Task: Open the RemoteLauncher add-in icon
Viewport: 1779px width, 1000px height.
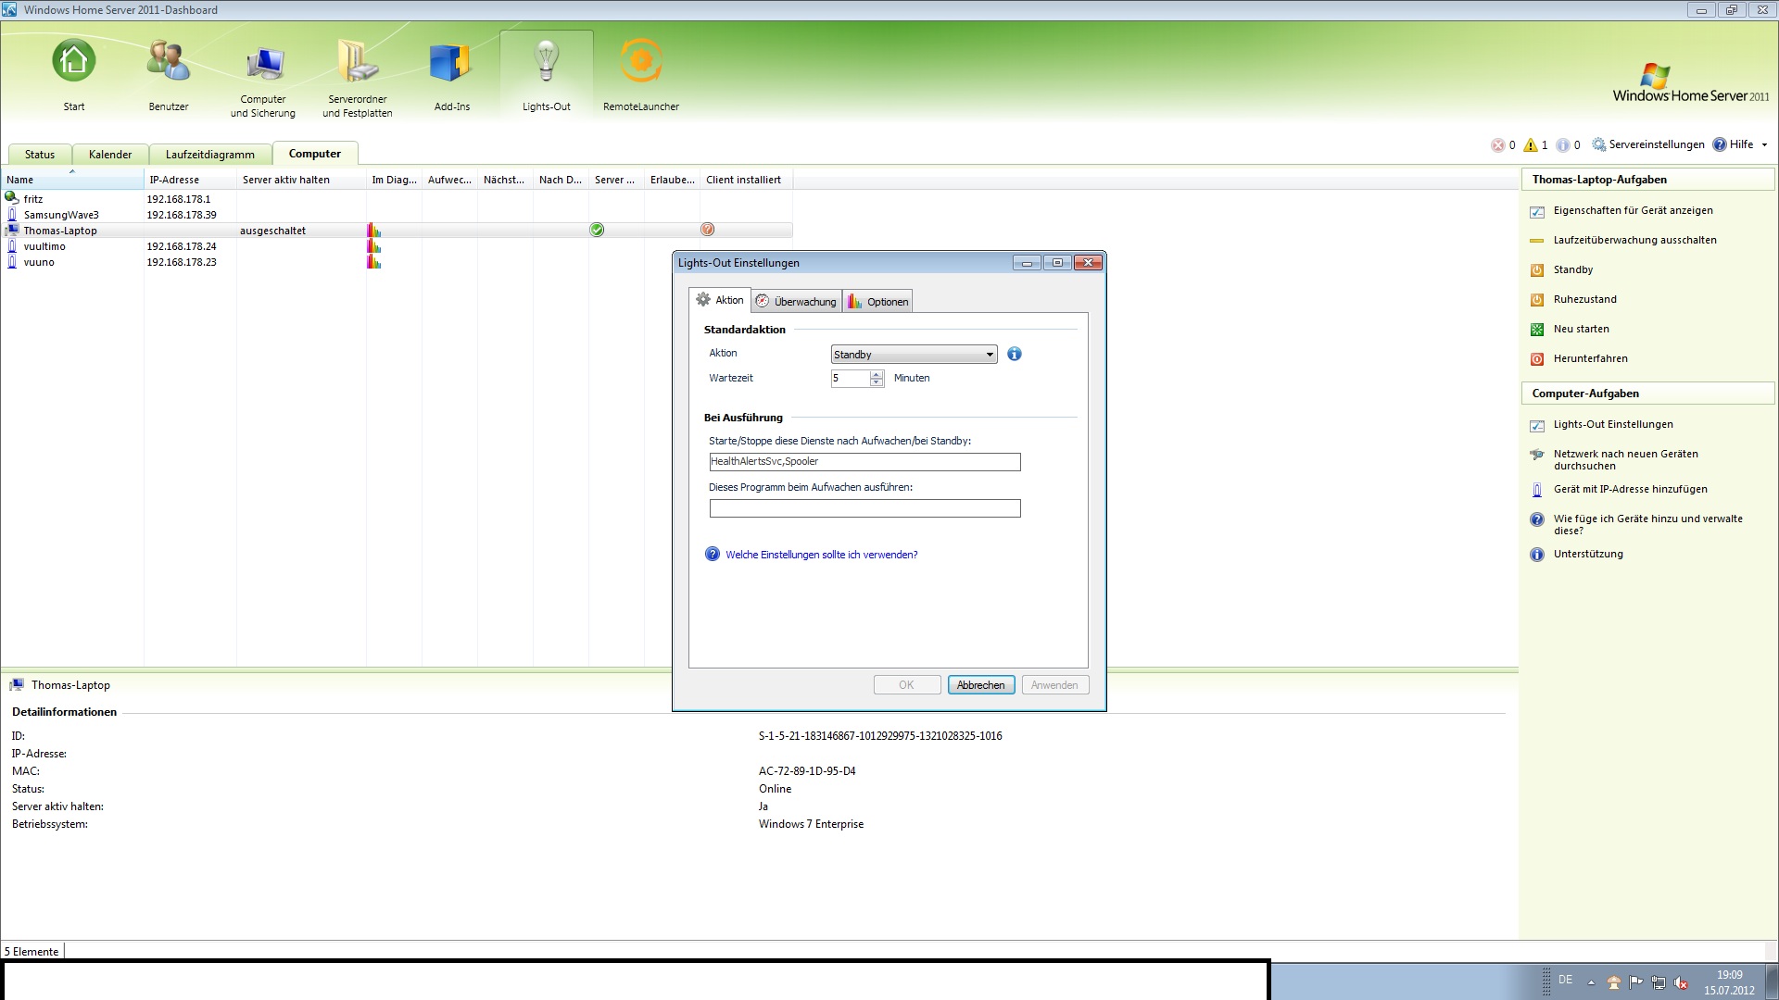Action: [640, 62]
